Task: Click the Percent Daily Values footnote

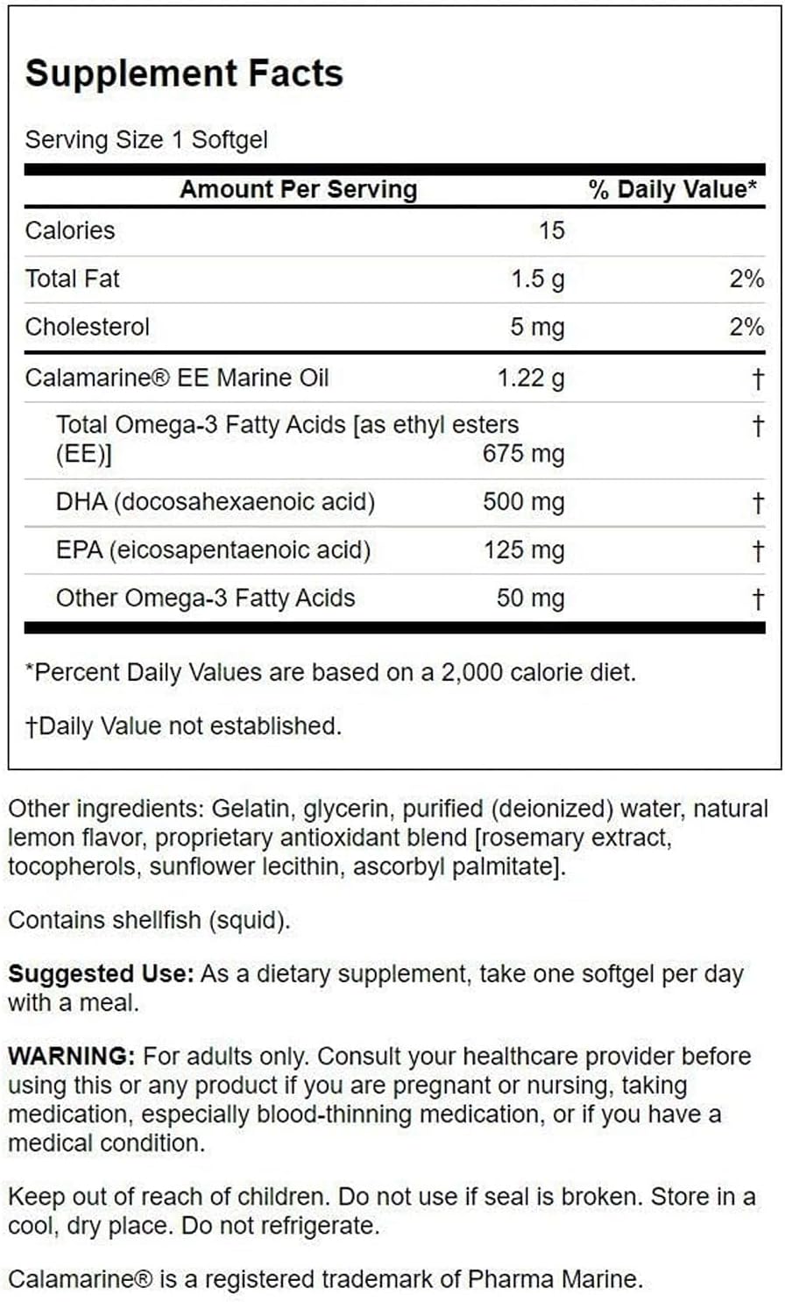Action: 330,673
